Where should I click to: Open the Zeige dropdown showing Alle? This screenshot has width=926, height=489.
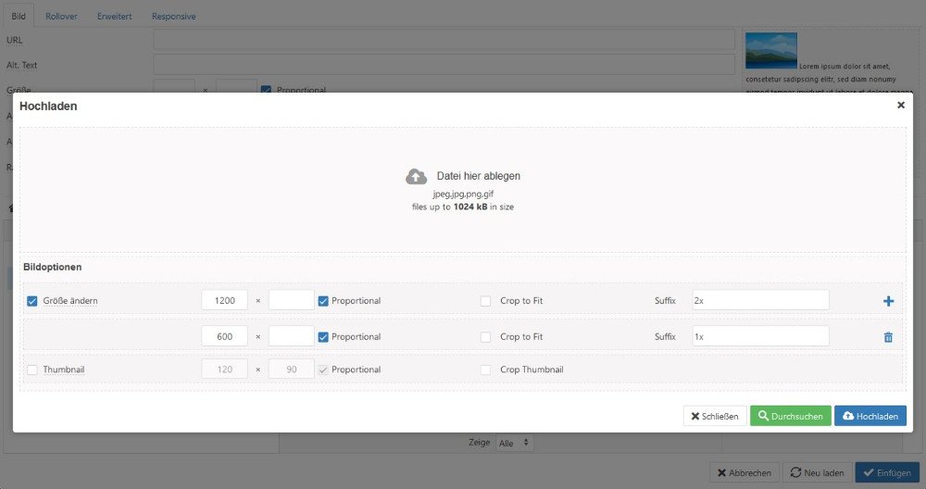pos(515,444)
